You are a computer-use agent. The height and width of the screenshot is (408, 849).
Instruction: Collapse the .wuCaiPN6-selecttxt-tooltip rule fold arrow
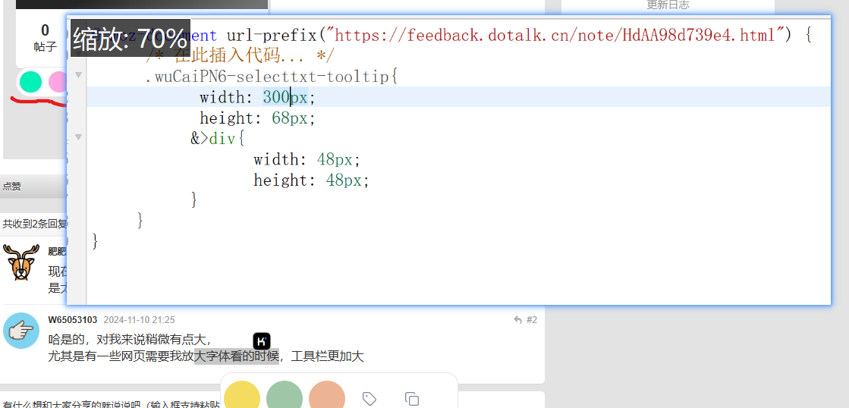pyautogui.click(x=78, y=75)
